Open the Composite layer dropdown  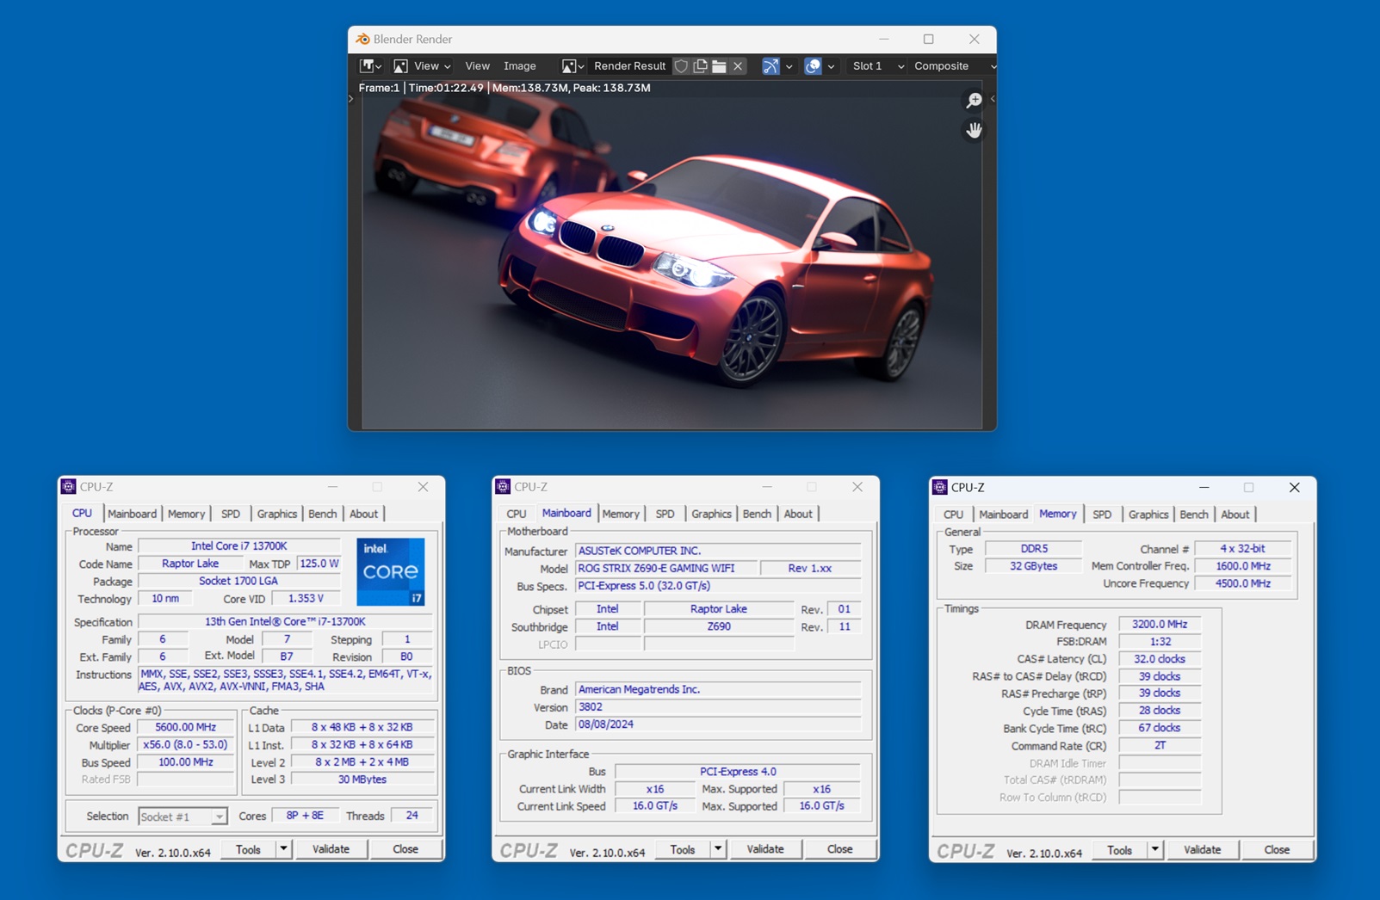point(954,66)
